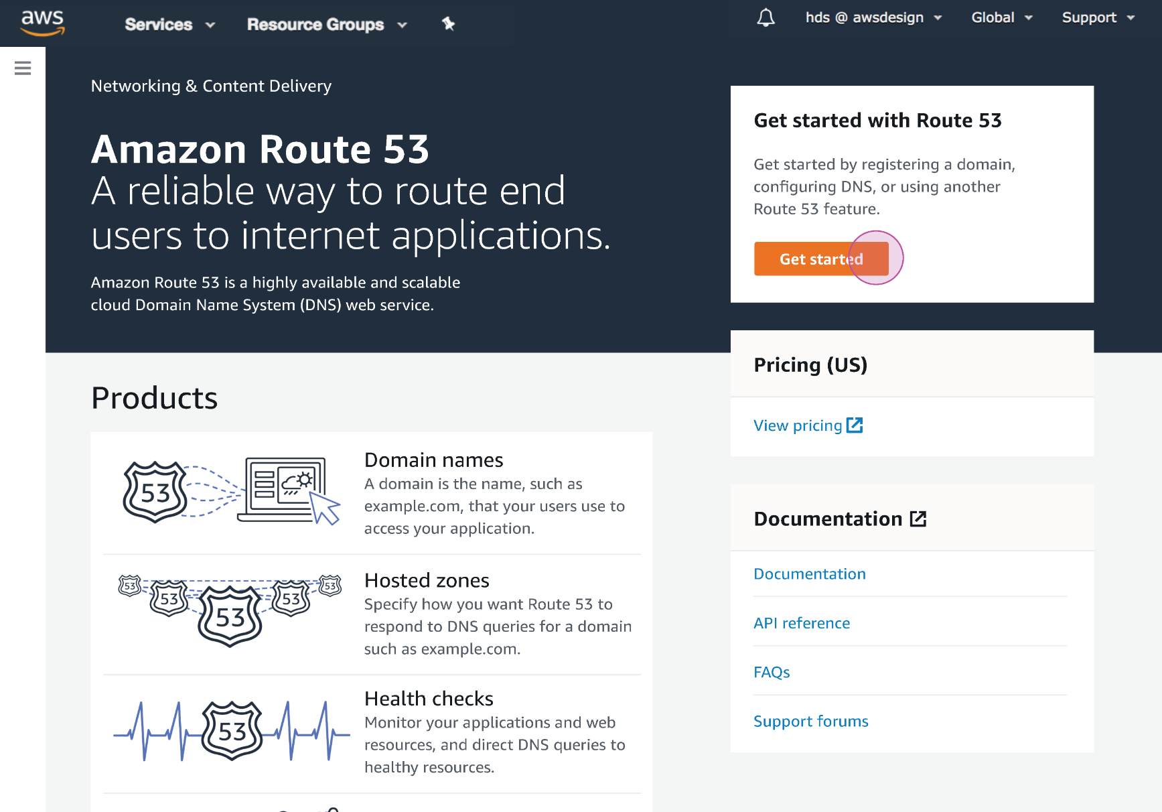The image size is (1162, 812).
Task: Open the API reference link
Action: tap(802, 623)
